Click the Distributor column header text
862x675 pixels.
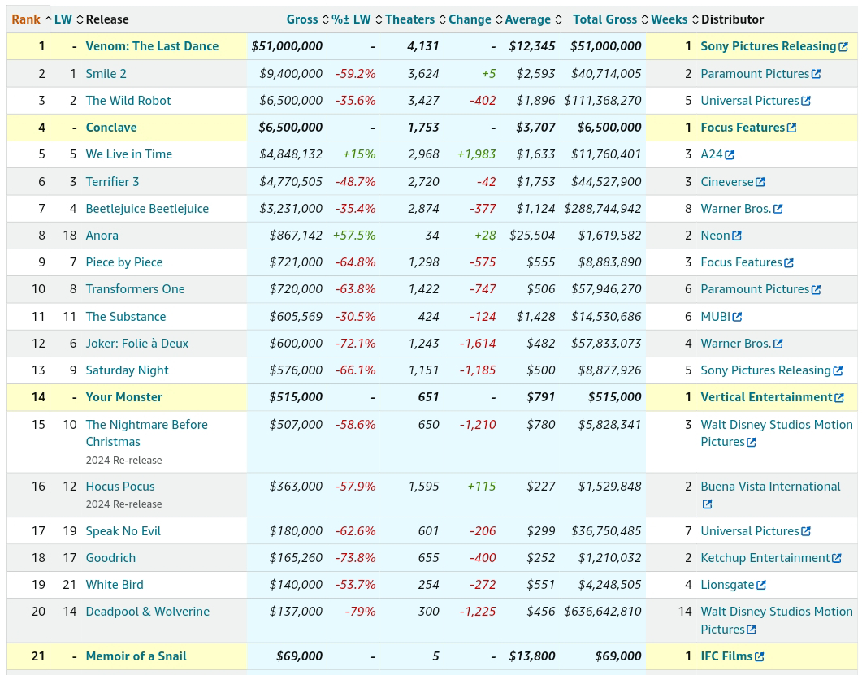coord(732,19)
